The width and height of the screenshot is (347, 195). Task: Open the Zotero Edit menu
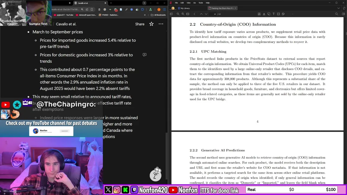click(x=182, y=3)
